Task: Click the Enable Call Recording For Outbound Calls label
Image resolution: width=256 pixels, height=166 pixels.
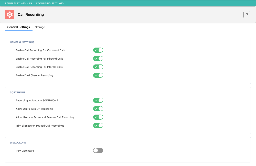Action: [41, 50]
